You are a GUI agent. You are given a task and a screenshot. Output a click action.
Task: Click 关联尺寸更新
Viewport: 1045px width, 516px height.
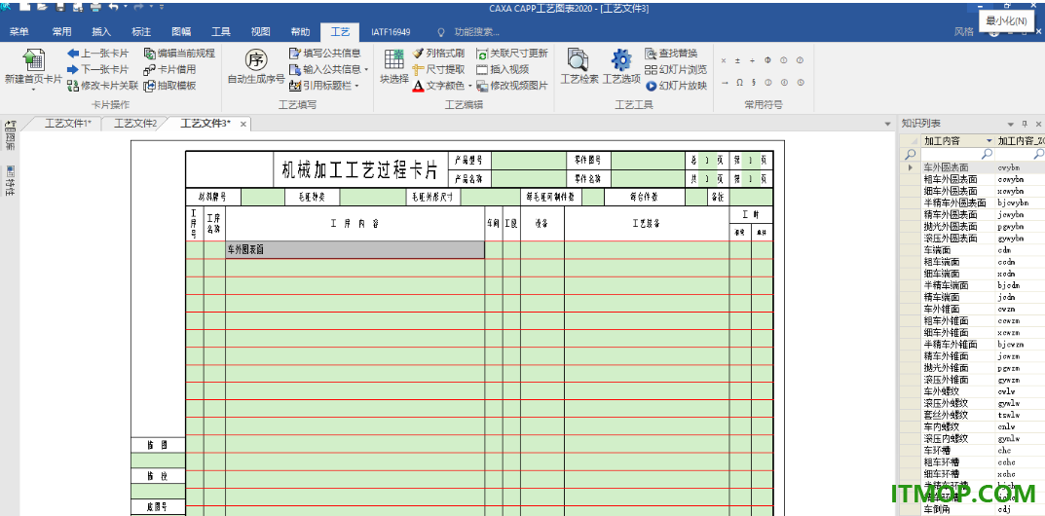coord(512,54)
